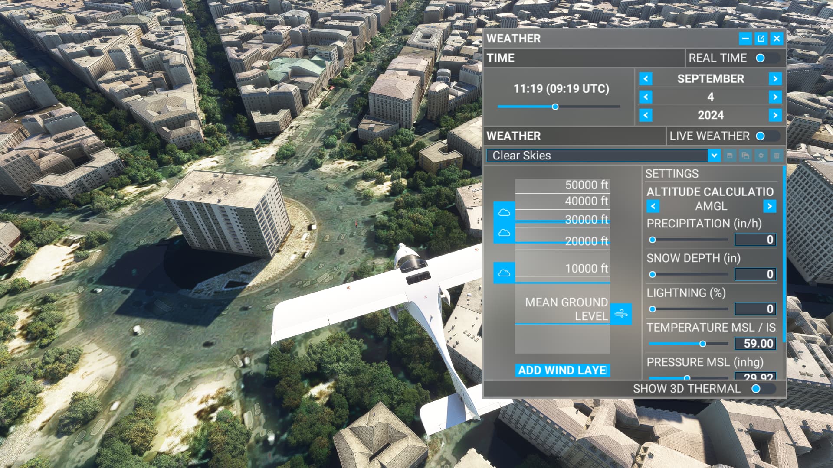Screen dimensions: 833x468
Task: Decrease day 4 with left arrow
Action: click(646, 97)
